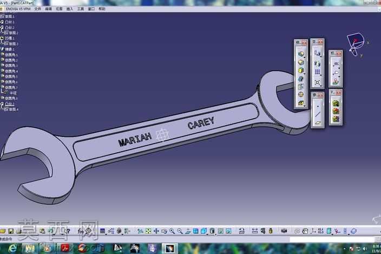Viewport: 381px width, 254px height.
Task: Click the MARIAH engraved text on wrench
Action: [135, 140]
